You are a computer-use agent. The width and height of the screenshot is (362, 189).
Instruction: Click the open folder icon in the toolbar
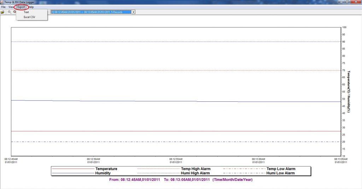2,12
